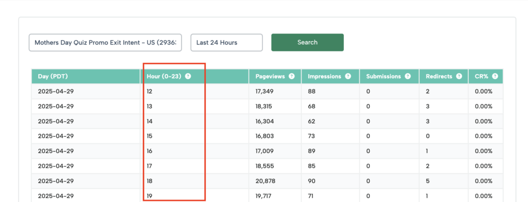The height and width of the screenshot is (202, 528).
Task: Open the campaign selector showing Mothers Day Quiz Promo
Action: click(105, 43)
